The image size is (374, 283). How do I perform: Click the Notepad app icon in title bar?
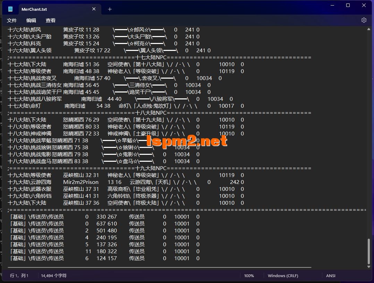[10, 9]
